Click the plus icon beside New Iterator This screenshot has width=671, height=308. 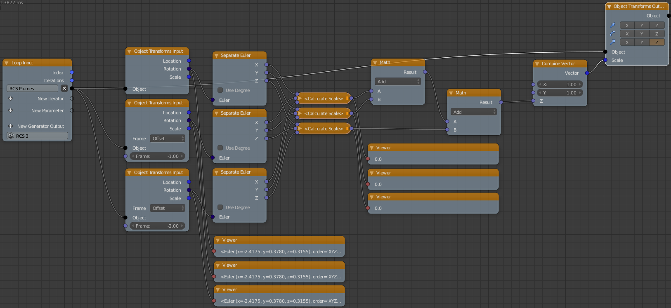11,99
